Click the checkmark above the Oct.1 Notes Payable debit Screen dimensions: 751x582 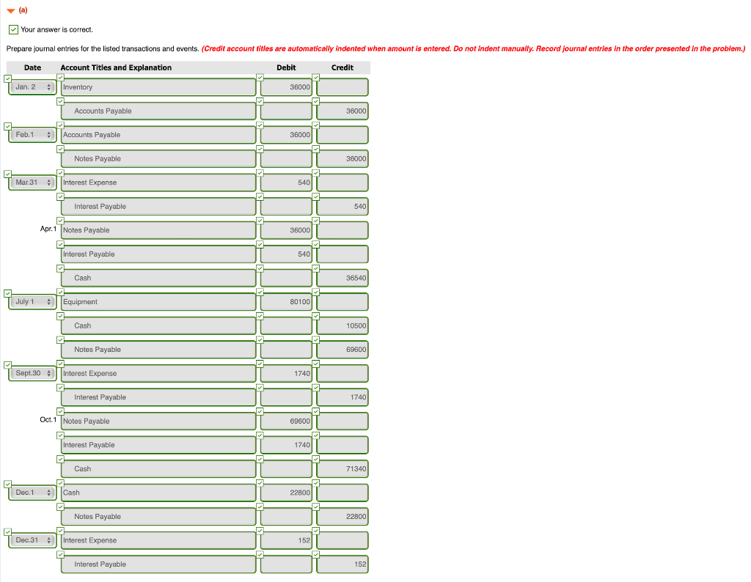click(x=259, y=410)
